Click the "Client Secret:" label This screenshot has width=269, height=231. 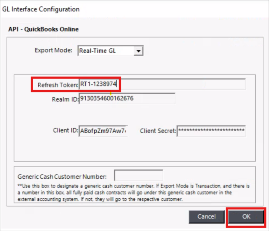coord(158,131)
